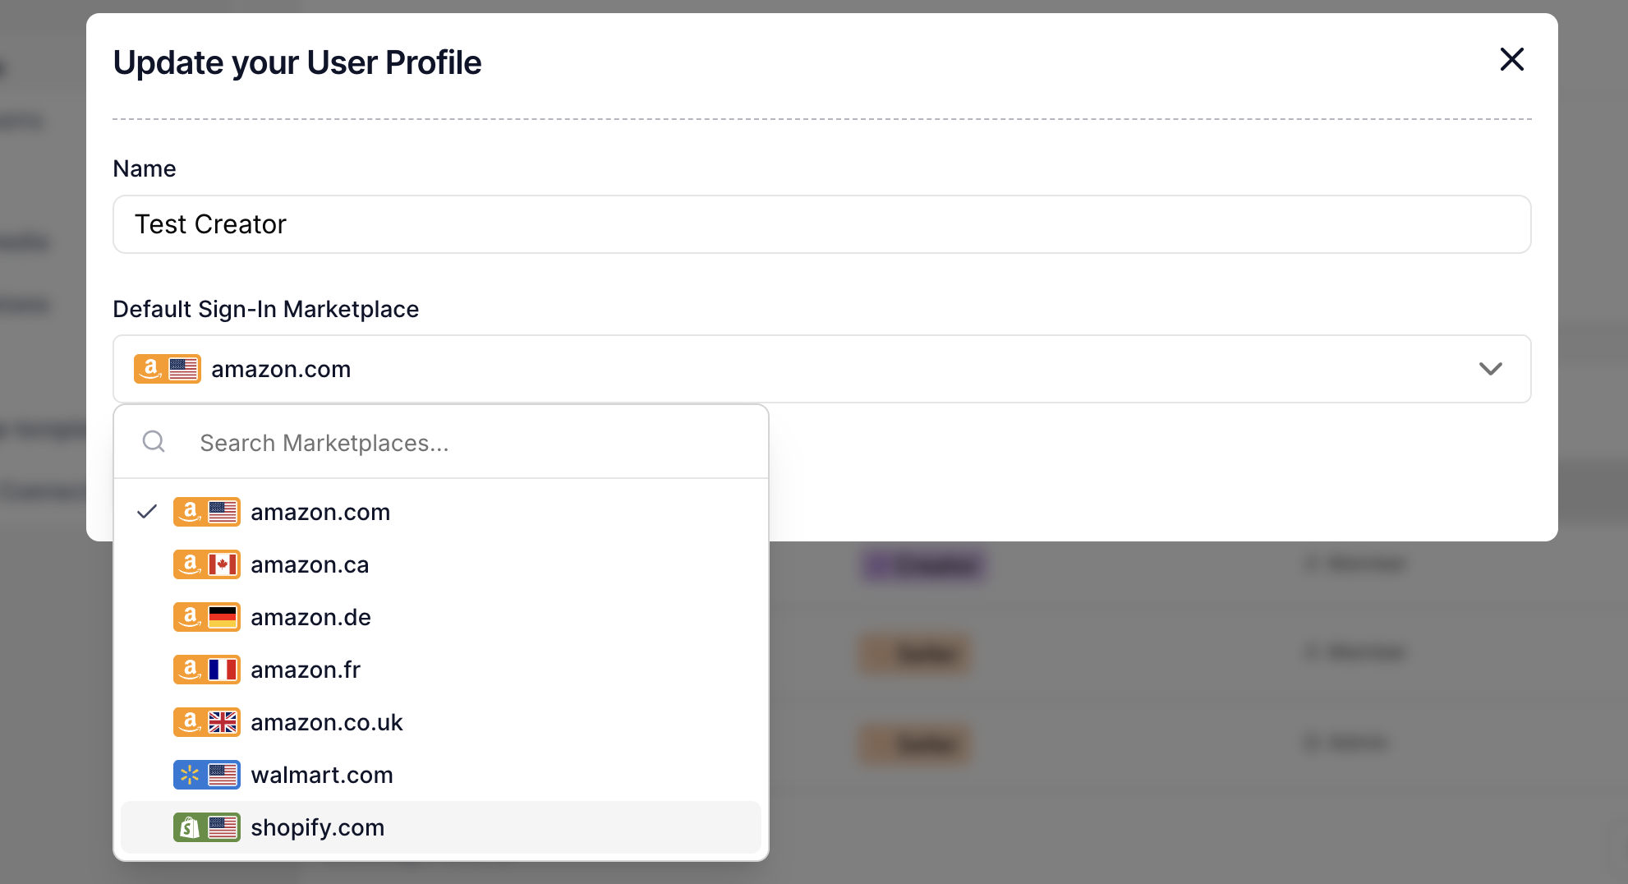The image size is (1628, 884).
Task: Choose amazon.de from the dropdown list
Action: pos(311,617)
